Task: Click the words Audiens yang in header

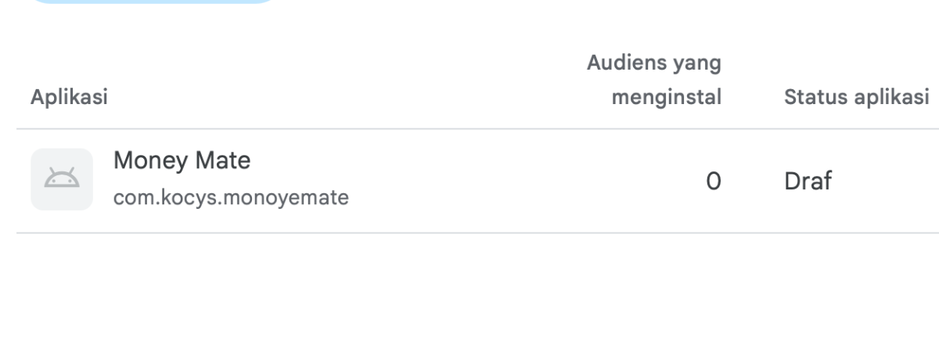Action: [654, 62]
